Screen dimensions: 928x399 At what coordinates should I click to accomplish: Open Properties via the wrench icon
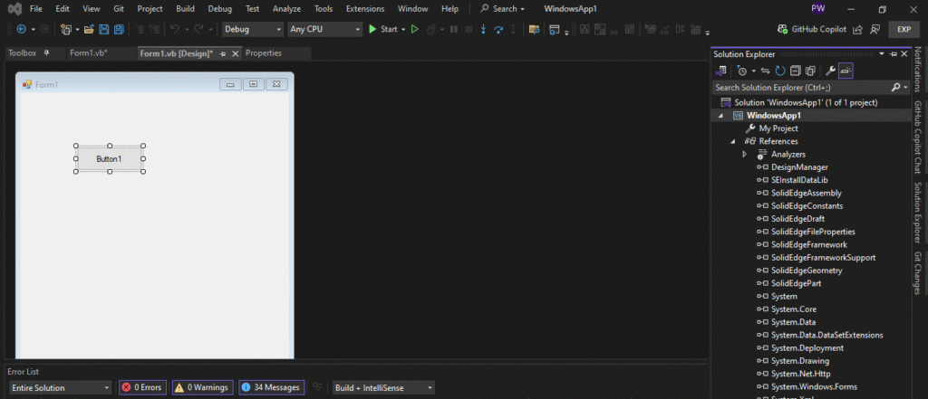click(x=829, y=71)
